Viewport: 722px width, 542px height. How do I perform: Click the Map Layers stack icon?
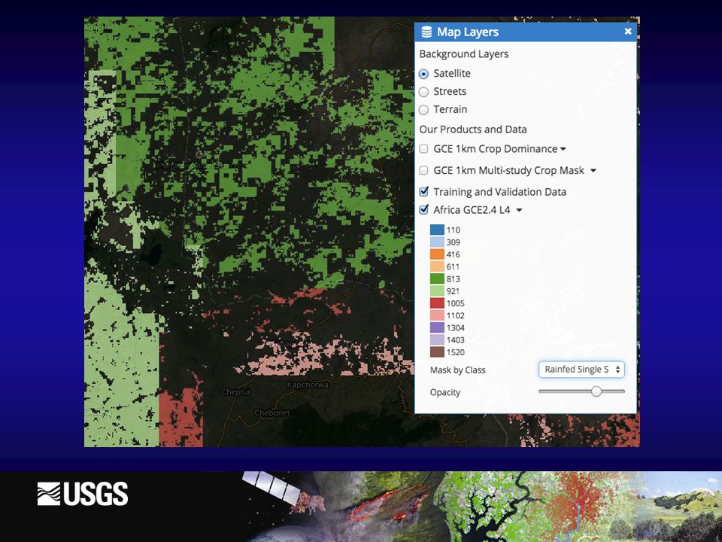[427, 32]
